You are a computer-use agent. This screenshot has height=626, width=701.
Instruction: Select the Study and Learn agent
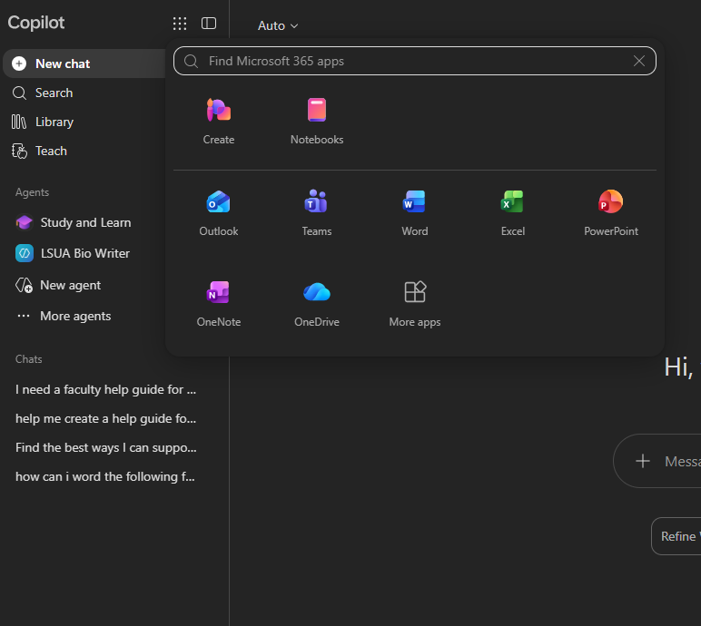74,222
